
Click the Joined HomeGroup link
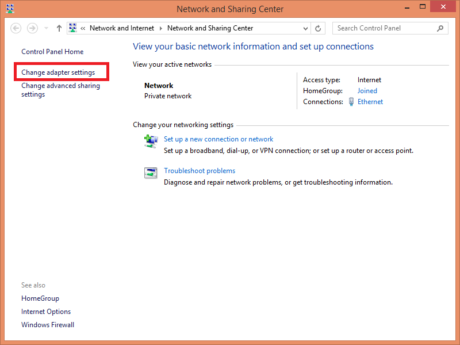tap(367, 91)
